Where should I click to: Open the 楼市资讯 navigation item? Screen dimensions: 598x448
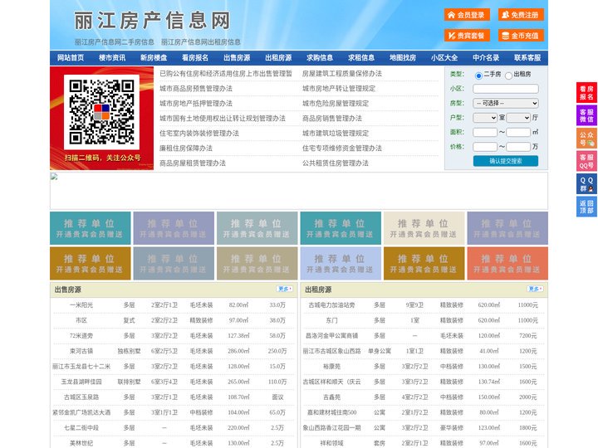click(x=112, y=58)
